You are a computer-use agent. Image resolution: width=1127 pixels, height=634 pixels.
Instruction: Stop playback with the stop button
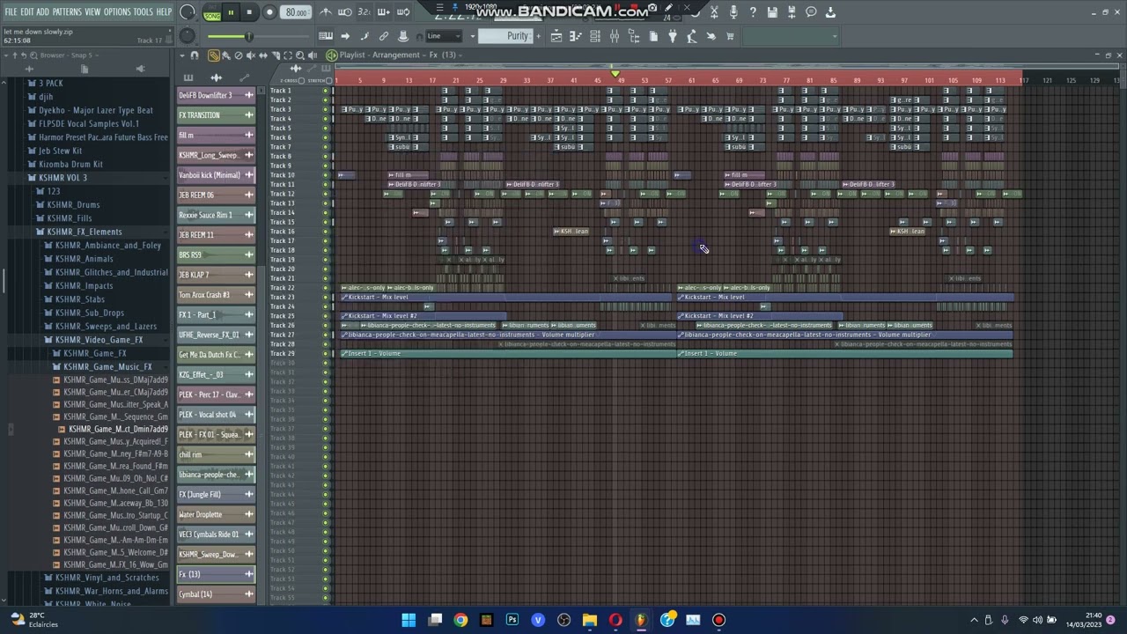tap(249, 12)
